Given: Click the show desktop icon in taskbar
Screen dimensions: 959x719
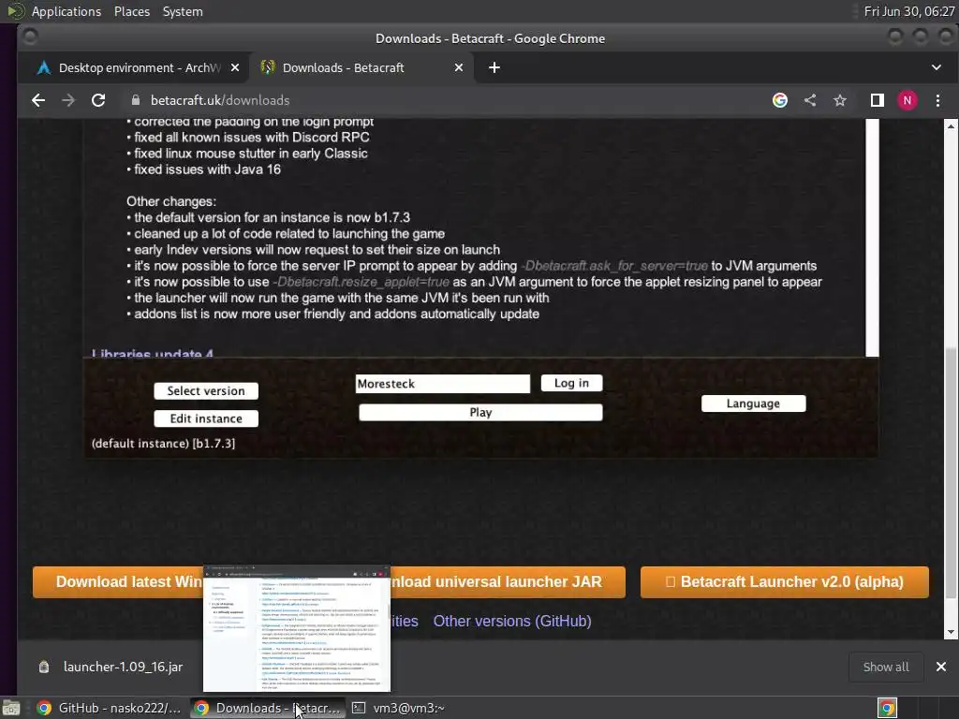Looking at the screenshot, I should [11, 708].
